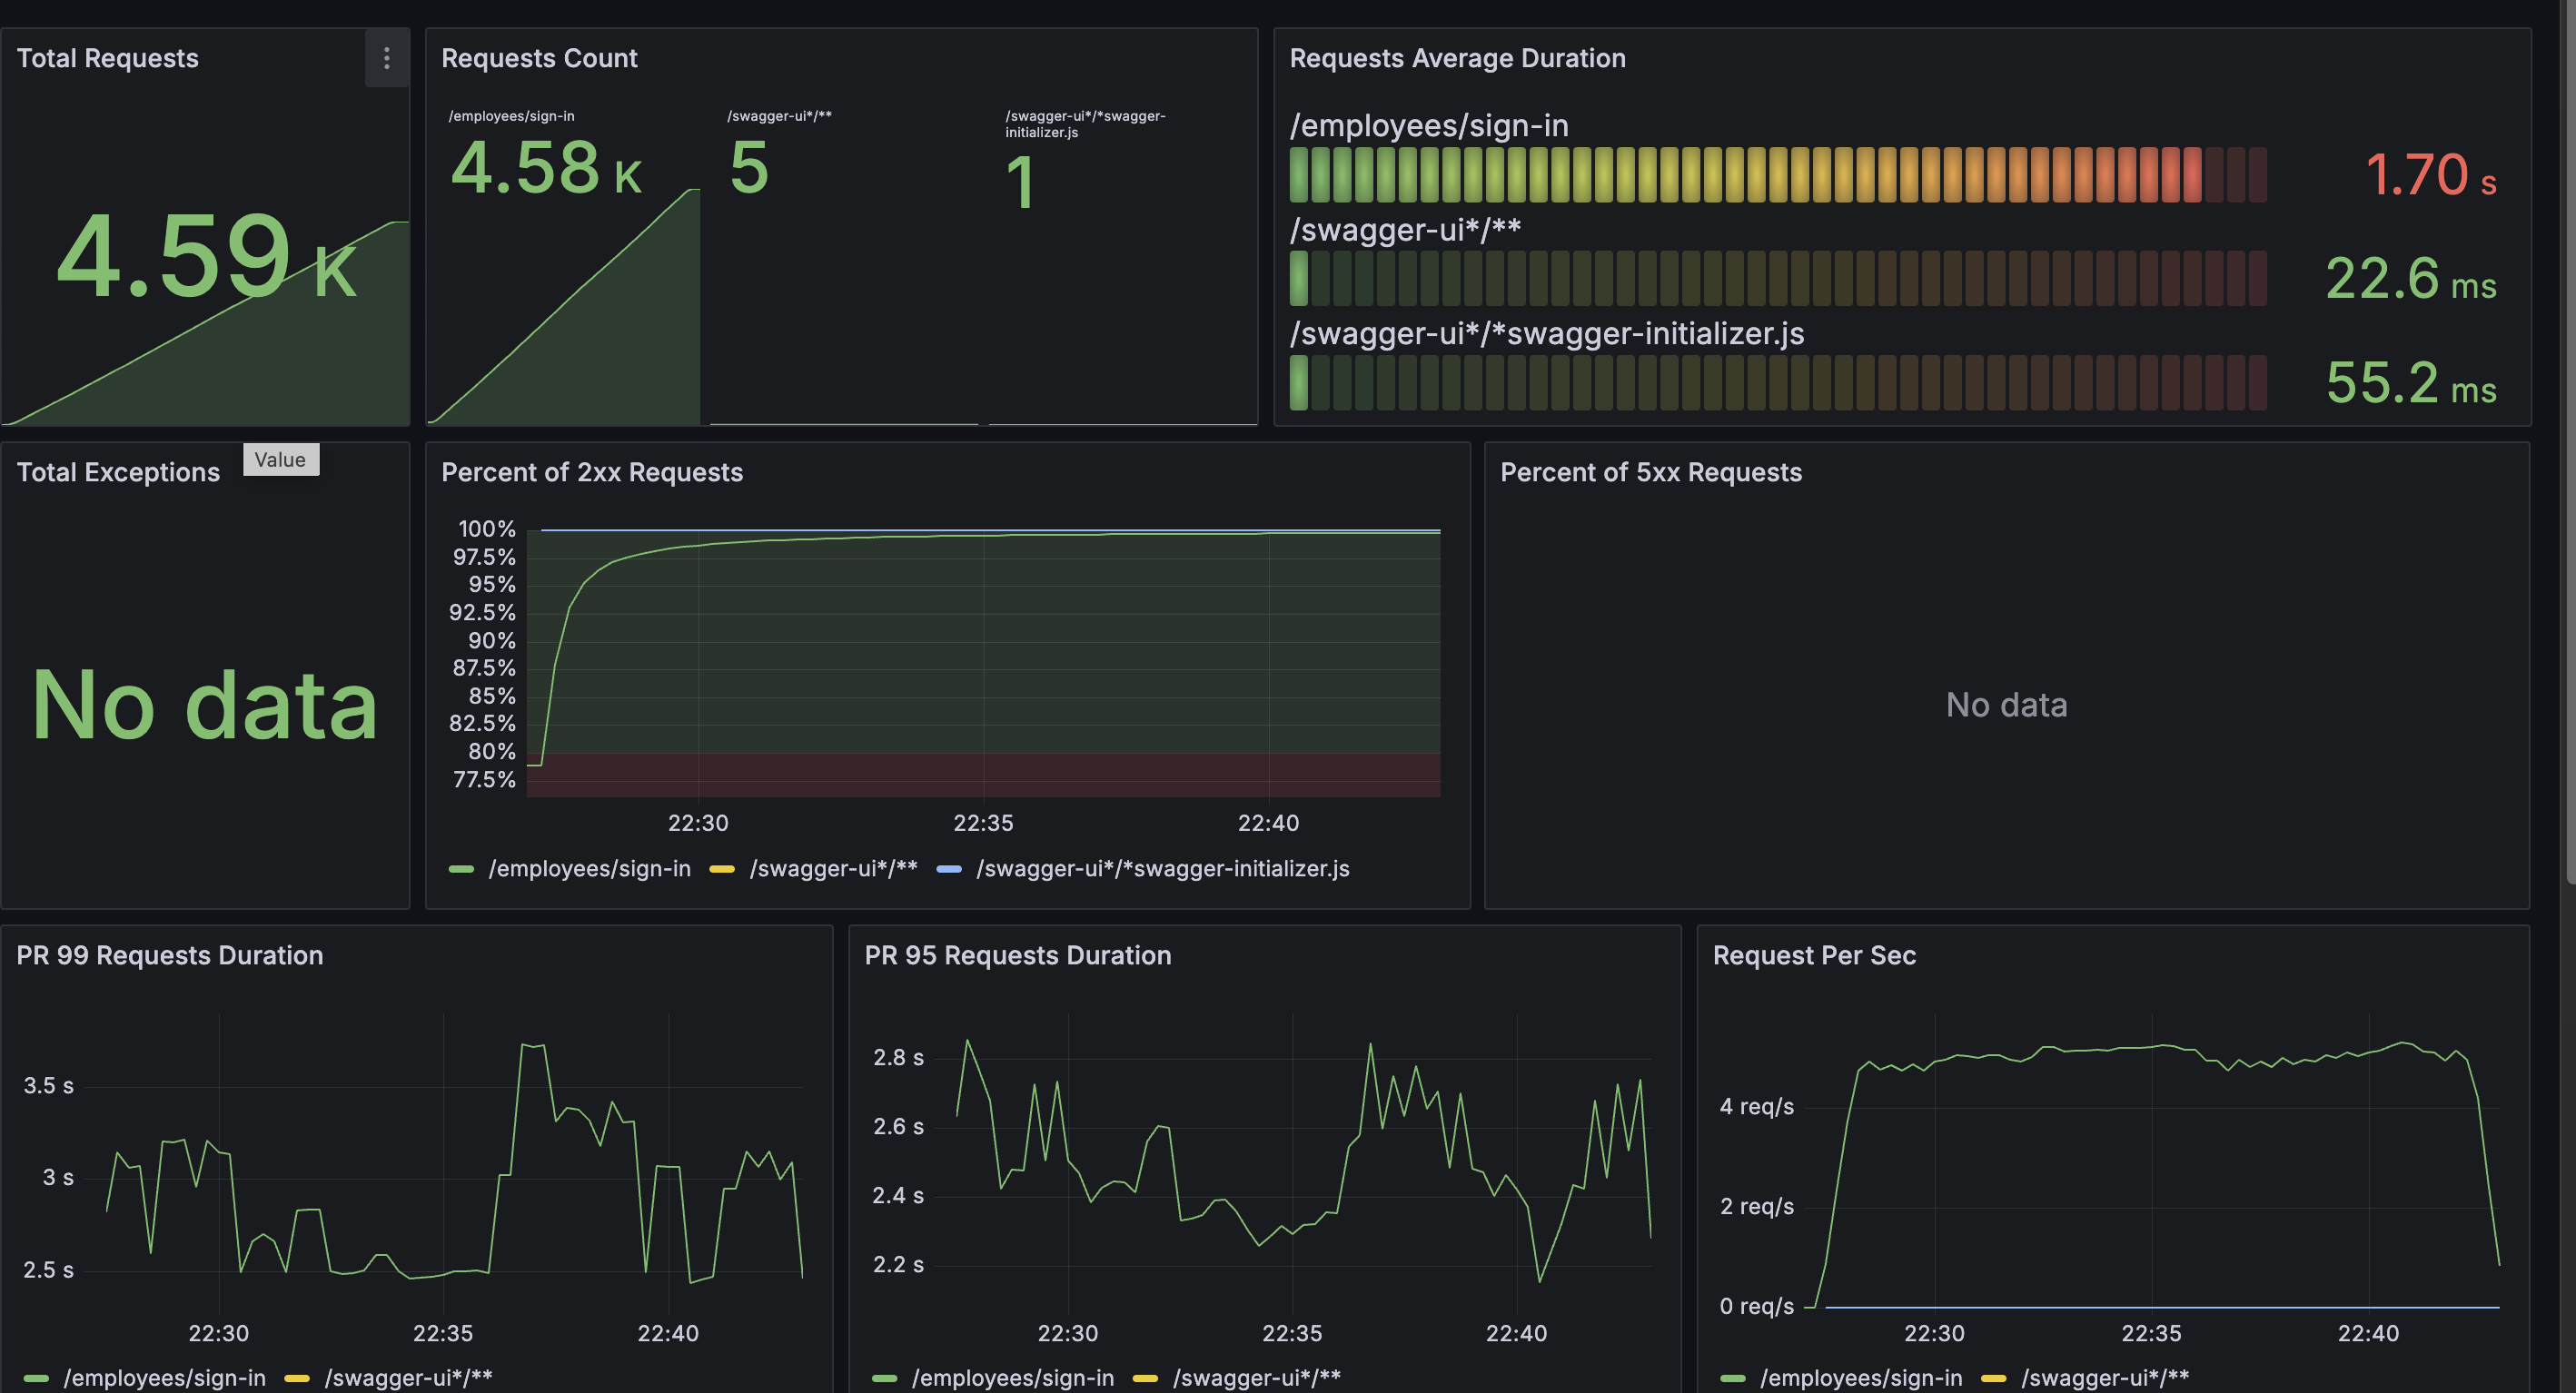Open the Requests Count panel title menu
This screenshot has height=1393, width=2576.
pyautogui.click(x=539, y=59)
